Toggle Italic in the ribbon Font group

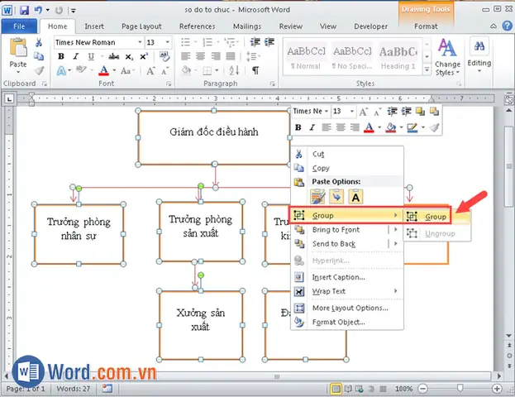(76, 56)
